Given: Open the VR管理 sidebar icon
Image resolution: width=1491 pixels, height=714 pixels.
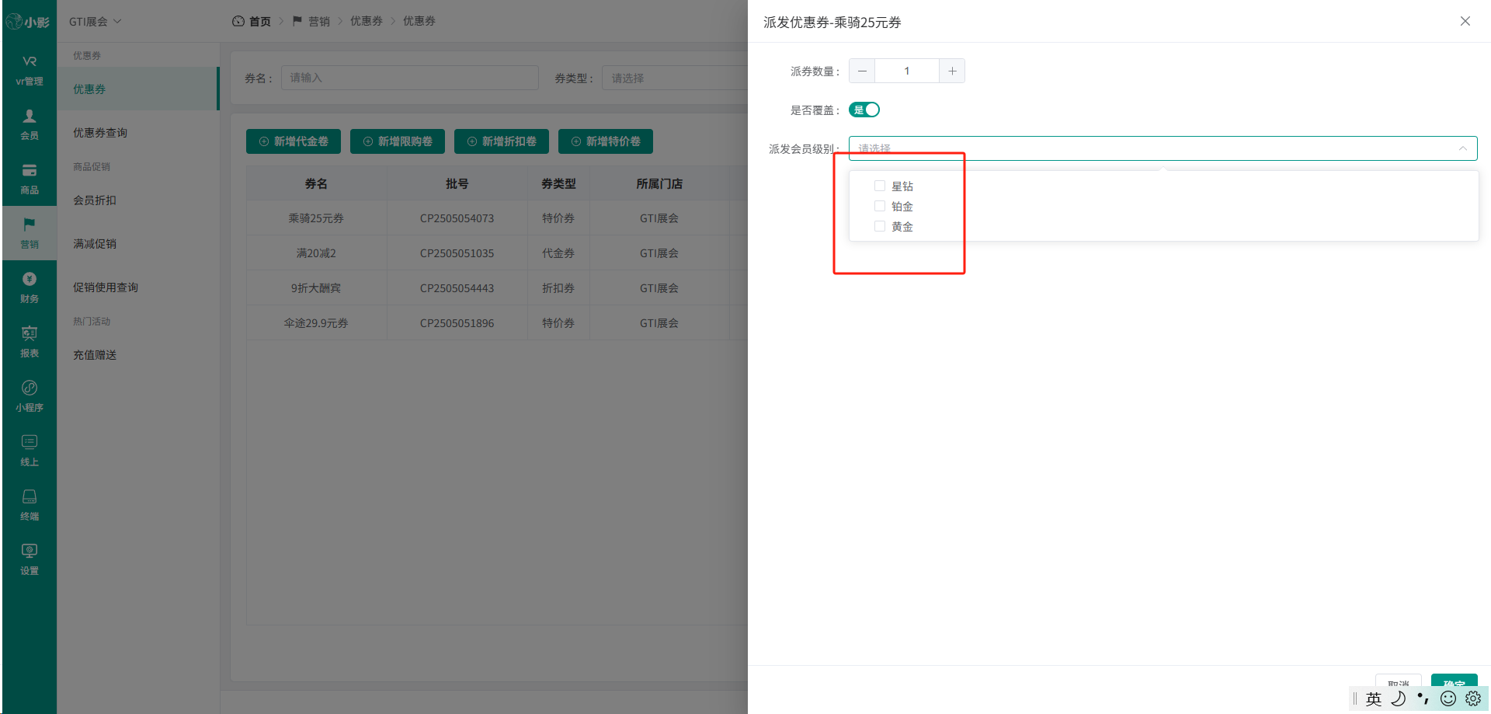Looking at the screenshot, I should (30, 70).
